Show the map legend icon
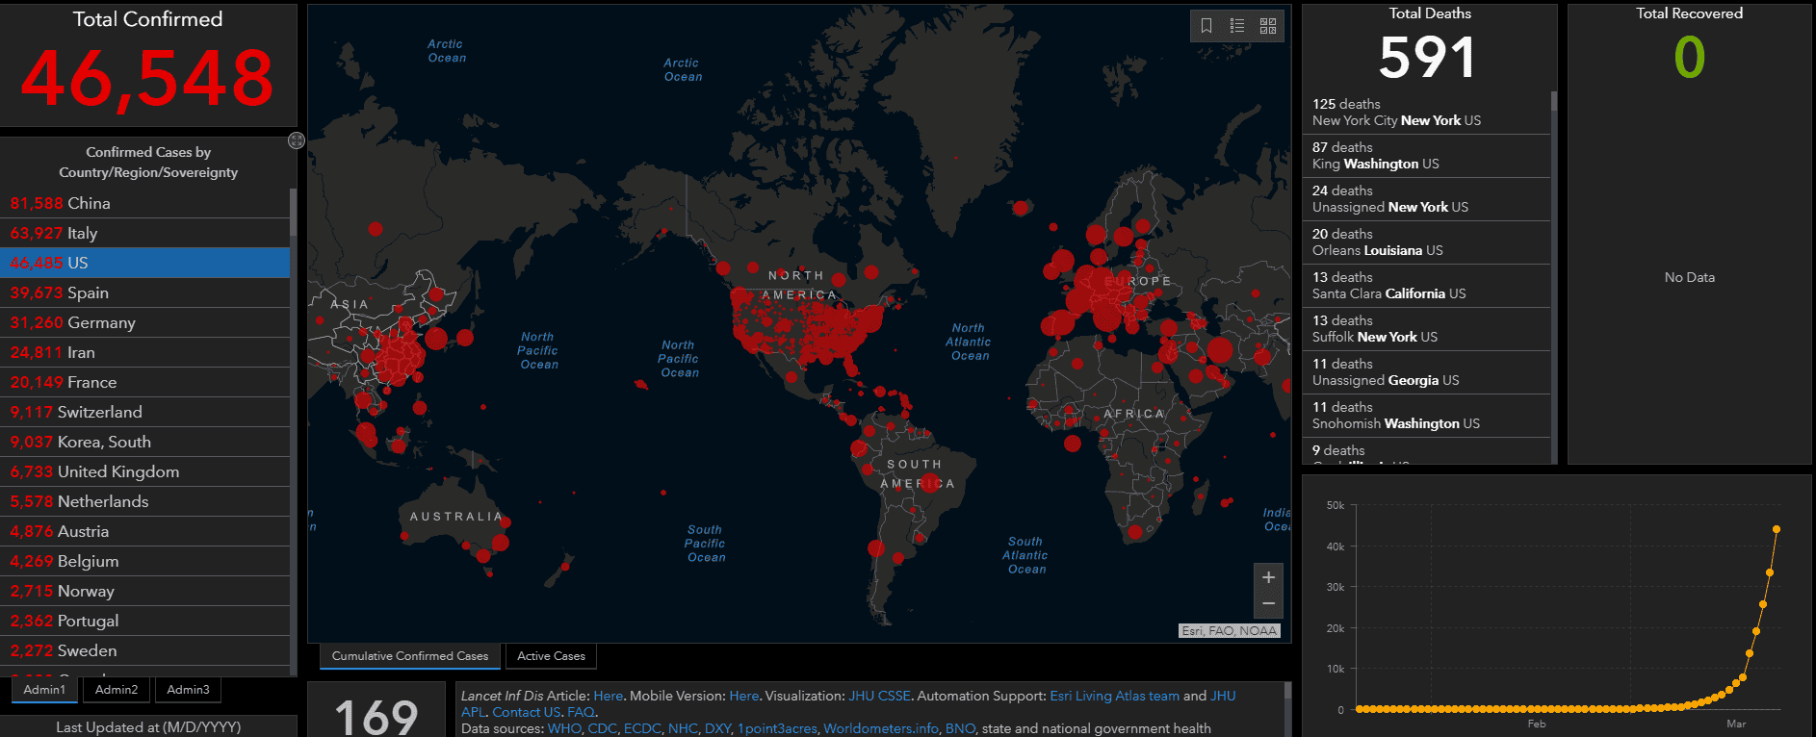Screen dimensions: 1816x737 1237,26
